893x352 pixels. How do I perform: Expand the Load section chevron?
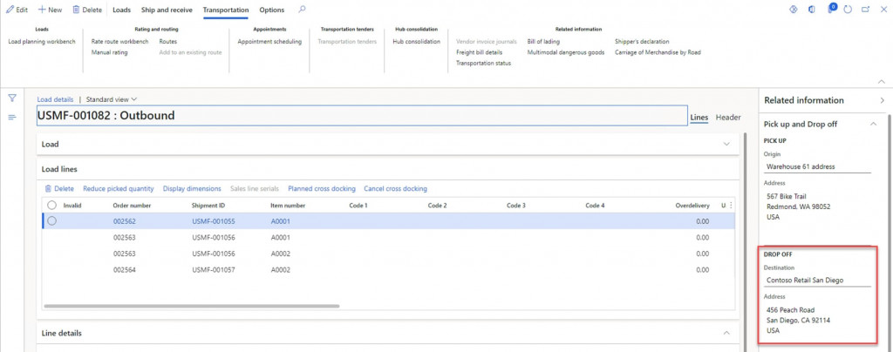tap(727, 144)
